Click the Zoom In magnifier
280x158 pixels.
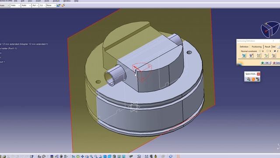click(x=91, y=156)
